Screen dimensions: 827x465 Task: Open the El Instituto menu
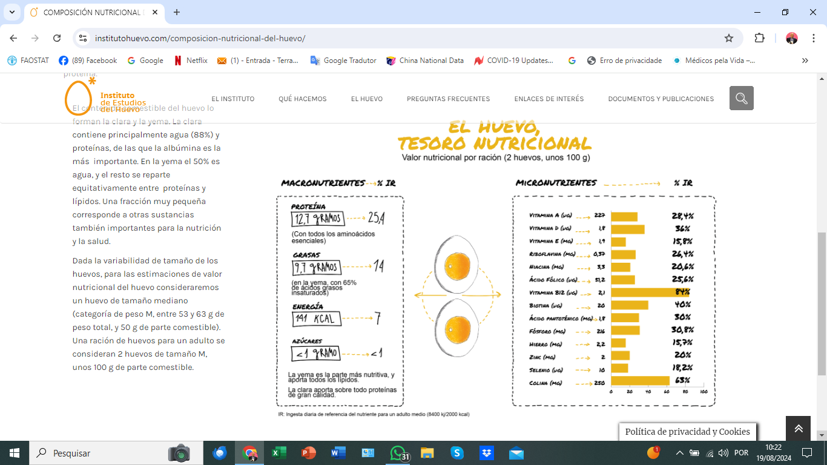233,99
